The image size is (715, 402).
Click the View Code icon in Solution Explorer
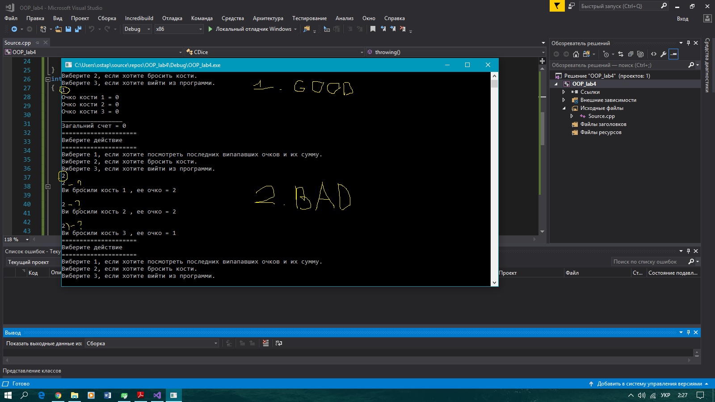point(654,54)
